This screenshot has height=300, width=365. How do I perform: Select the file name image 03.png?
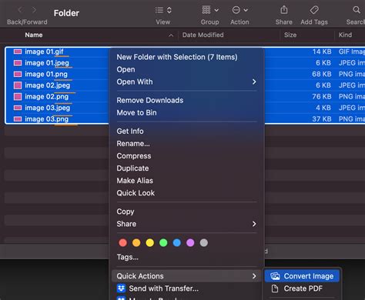tap(47, 119)
